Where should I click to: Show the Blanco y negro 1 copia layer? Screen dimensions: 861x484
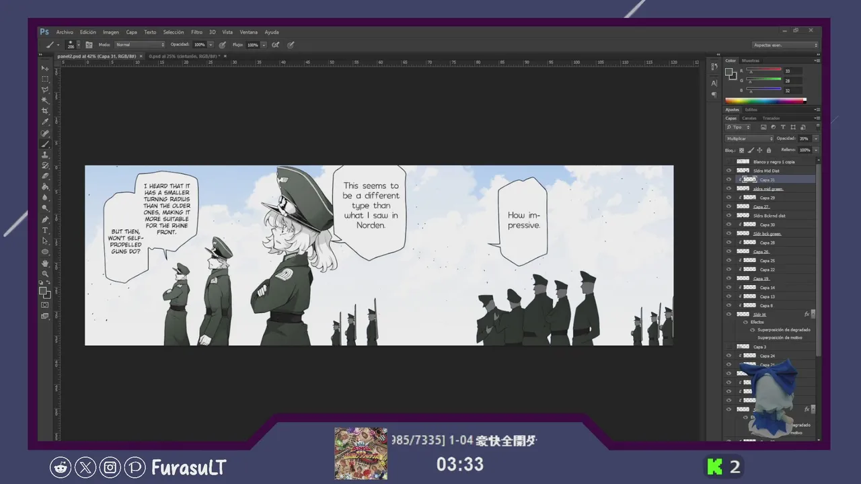[x=728, y=162]
